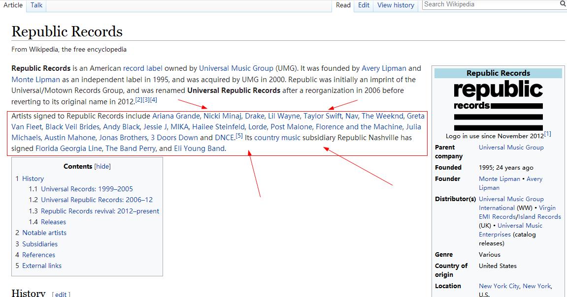
Task: Go to Universal Records: 1999–2005 section
Action: click(87, 189)
